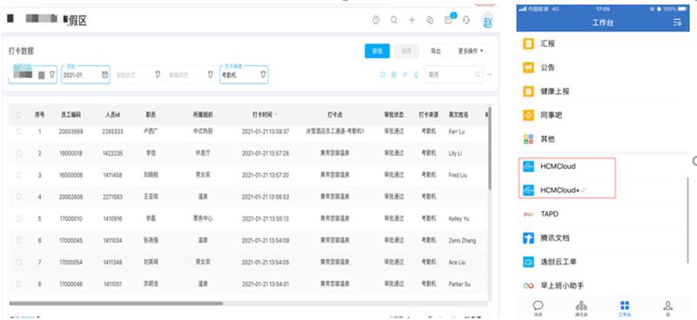Click the headset support icon in header
Viewport: 697px width, 320px height.
coord(466,20)
